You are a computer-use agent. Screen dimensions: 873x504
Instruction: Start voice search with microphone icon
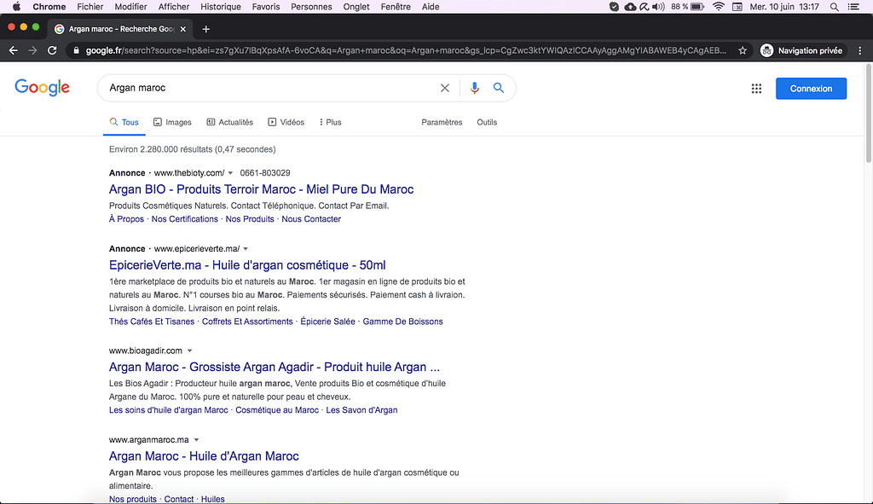[x=475, y=88]
